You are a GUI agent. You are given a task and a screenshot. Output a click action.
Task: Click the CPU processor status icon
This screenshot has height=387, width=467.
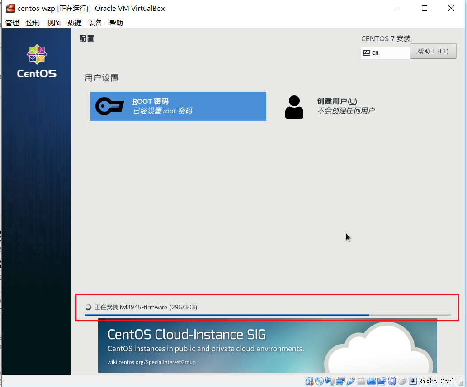click(x=392, y=381)
